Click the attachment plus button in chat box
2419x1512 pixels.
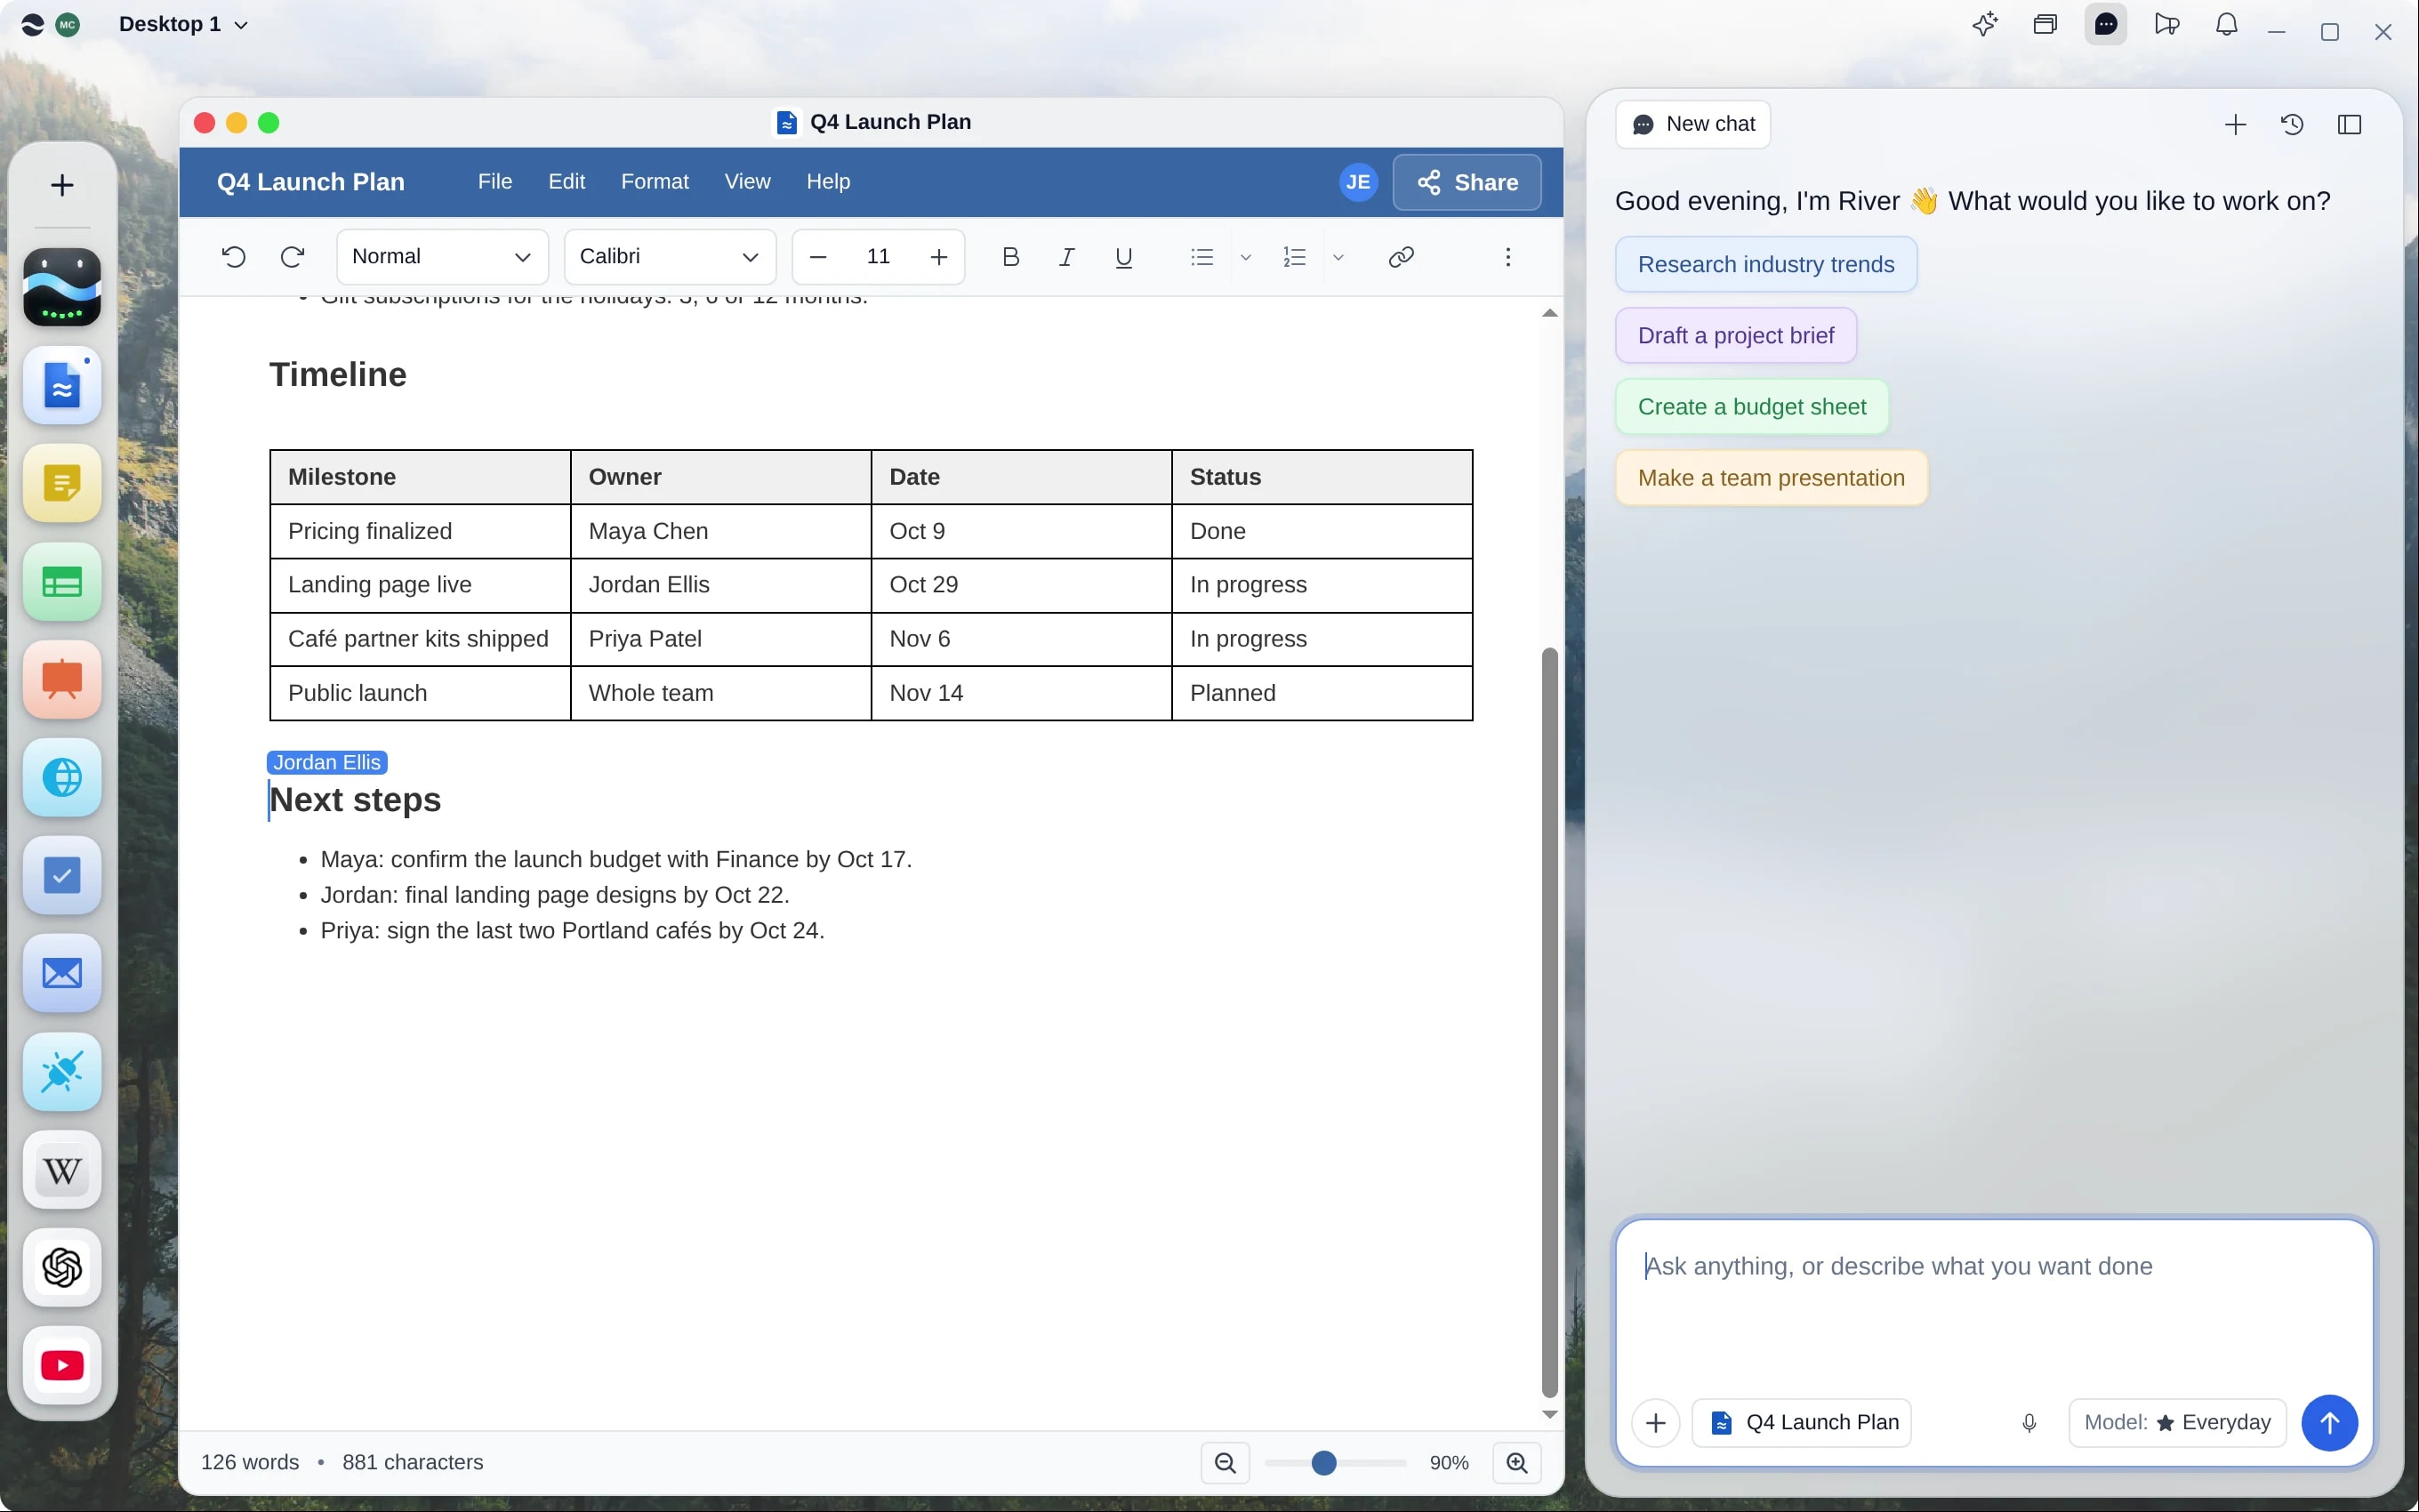[1655, 1422]
